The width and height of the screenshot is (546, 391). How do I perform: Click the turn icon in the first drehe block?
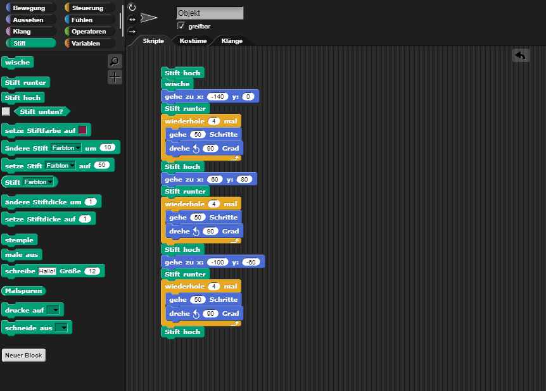coord(195,148)
